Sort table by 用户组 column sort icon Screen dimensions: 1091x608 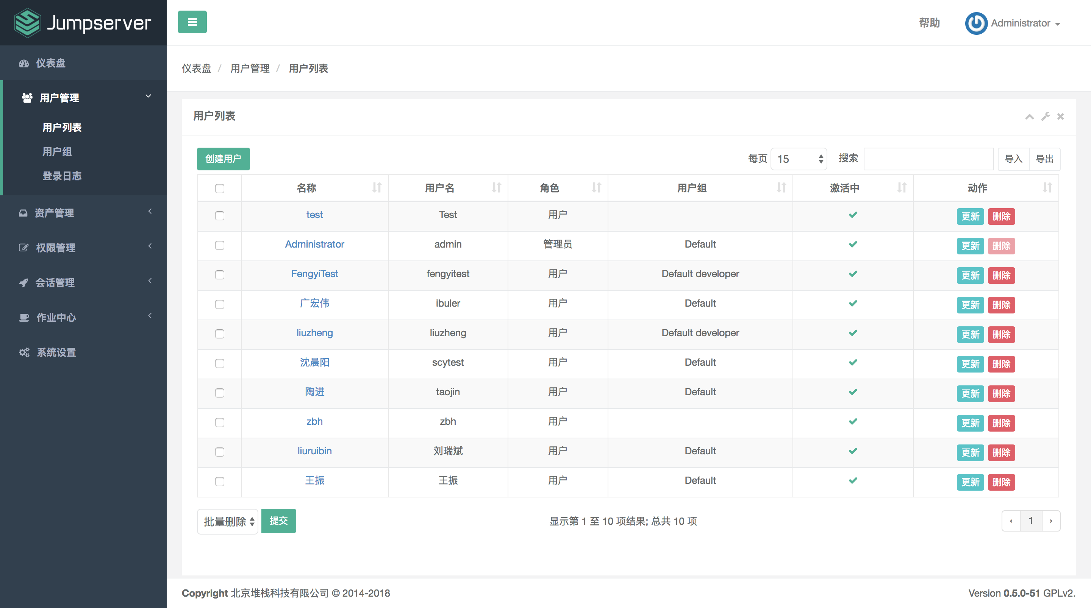[x=781, y=187]
